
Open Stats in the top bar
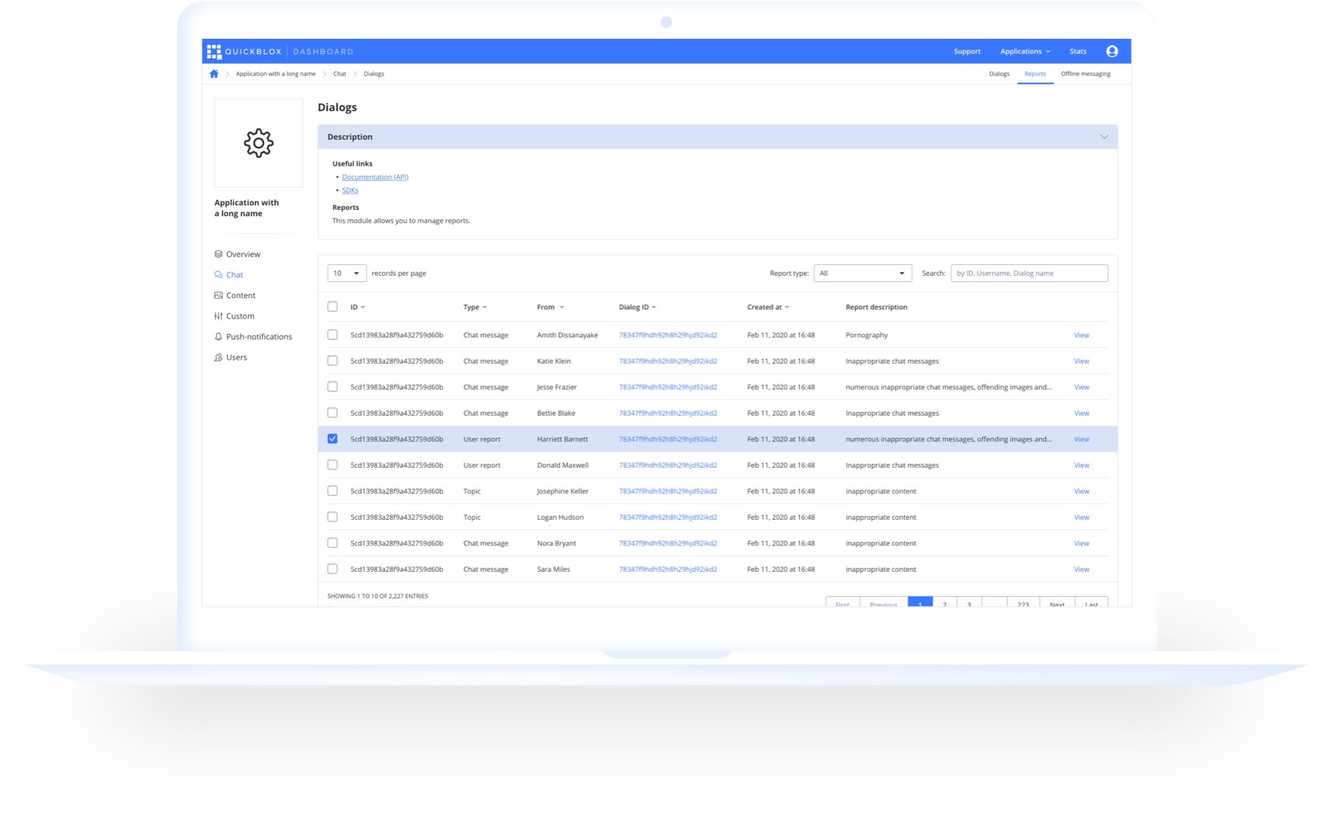coord(1078,51)
